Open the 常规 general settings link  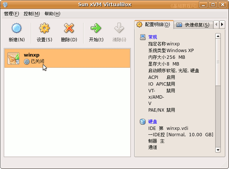click(153, 37)
